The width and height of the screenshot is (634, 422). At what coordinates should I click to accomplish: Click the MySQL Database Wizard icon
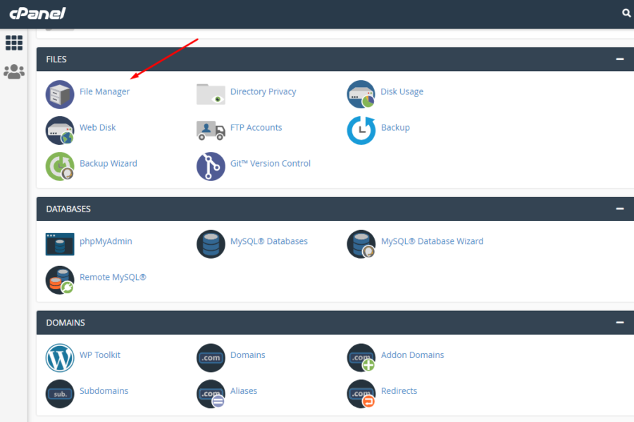(361, 244)
